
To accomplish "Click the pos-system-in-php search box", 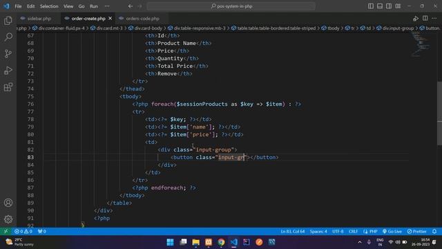I will pos(231,6).
